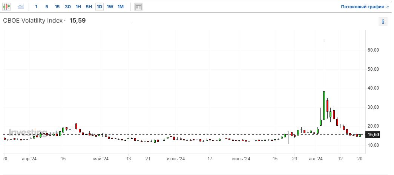Set chart to 1W weekly interval
Screen dimensions: 394x175
click(x=110, y=7)
